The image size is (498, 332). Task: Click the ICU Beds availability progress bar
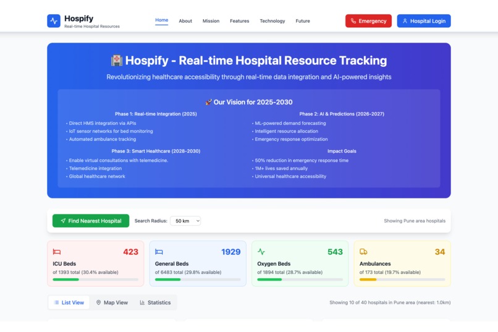click(96, 279)
